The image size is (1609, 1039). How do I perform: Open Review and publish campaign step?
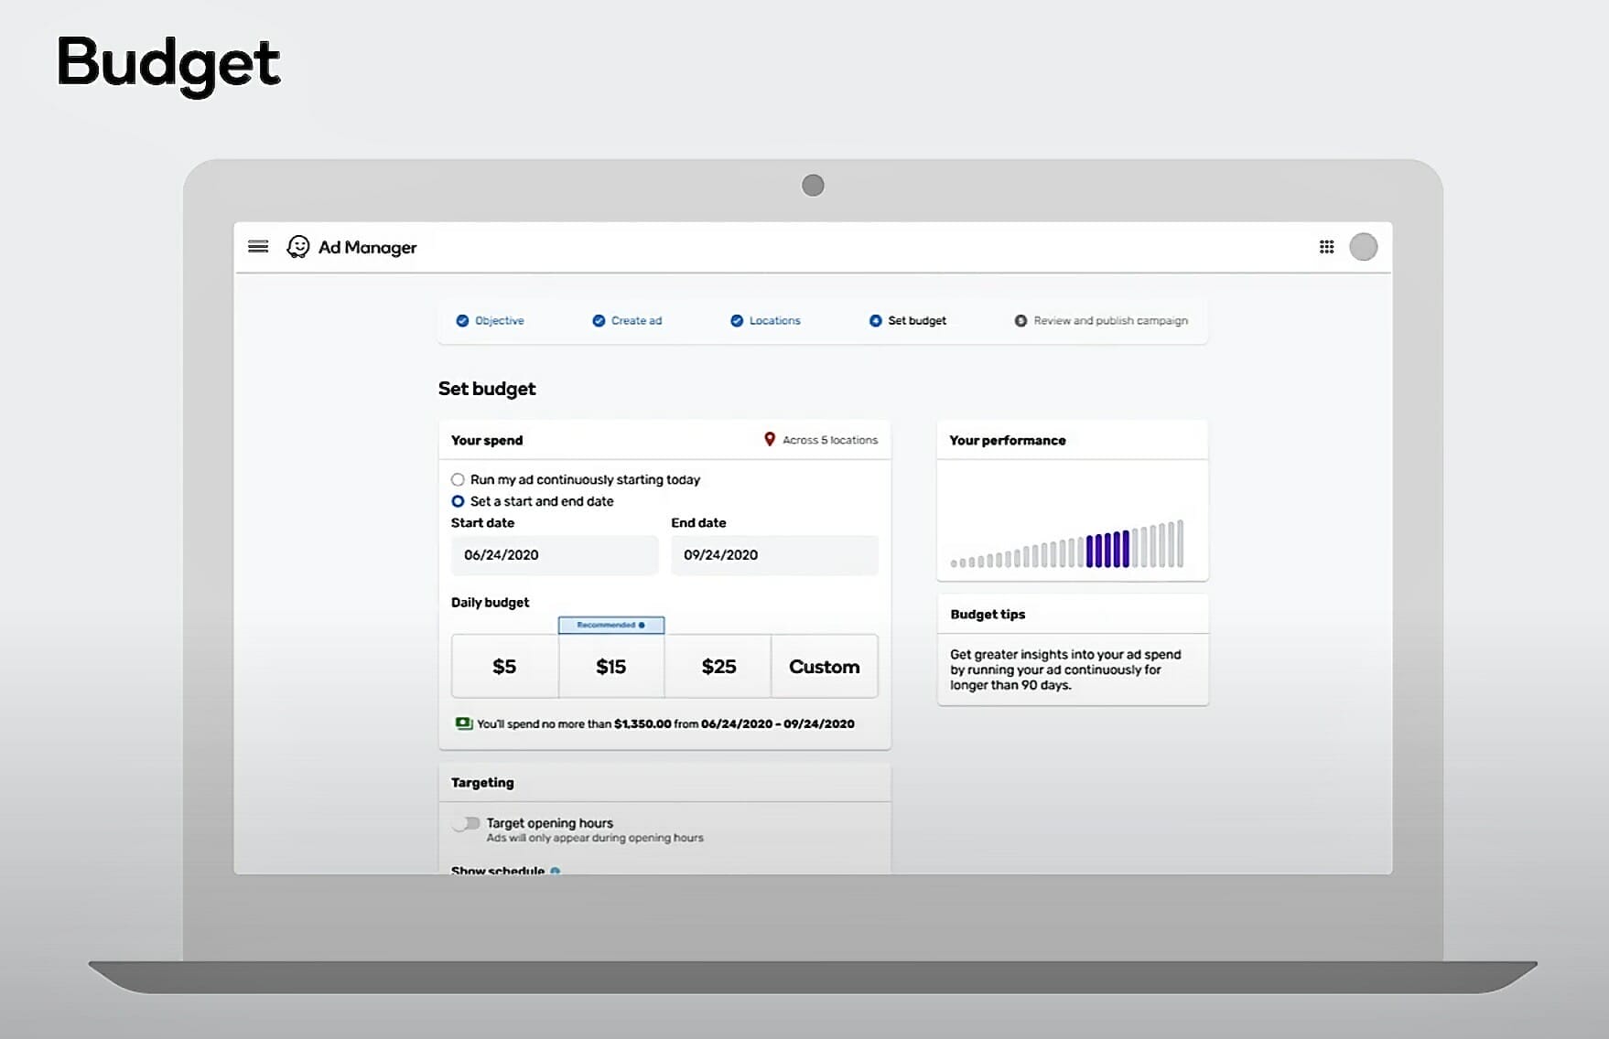[x=1101, y=321]
